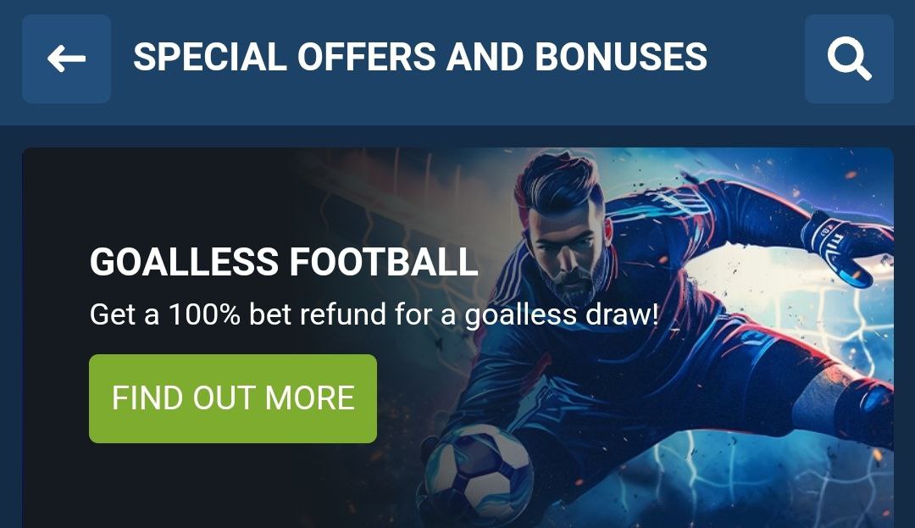This screenshot has height=528, width=915.
Task: Select the 100% bet refund description text
Action: (374, 314)
